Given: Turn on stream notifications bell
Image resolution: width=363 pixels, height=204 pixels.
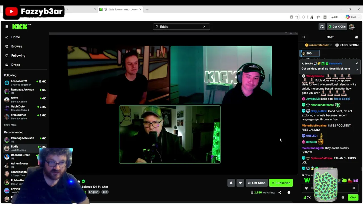Looking at the screenshot, I should tap(231, 183).
